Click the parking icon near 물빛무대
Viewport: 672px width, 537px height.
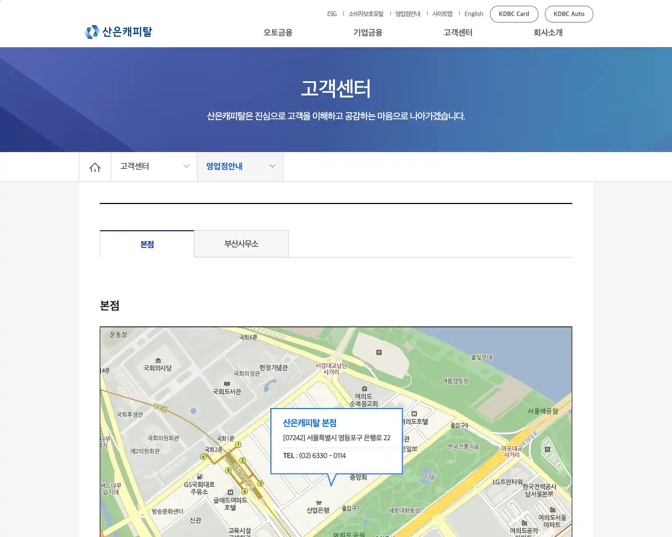379,352
